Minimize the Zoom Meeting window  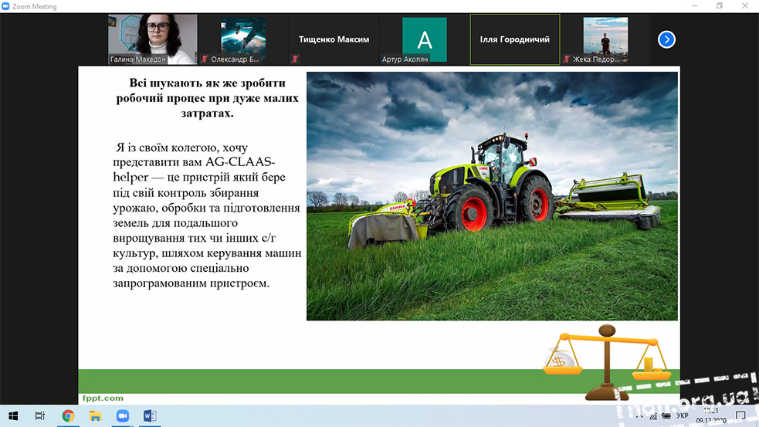(695, 6)
